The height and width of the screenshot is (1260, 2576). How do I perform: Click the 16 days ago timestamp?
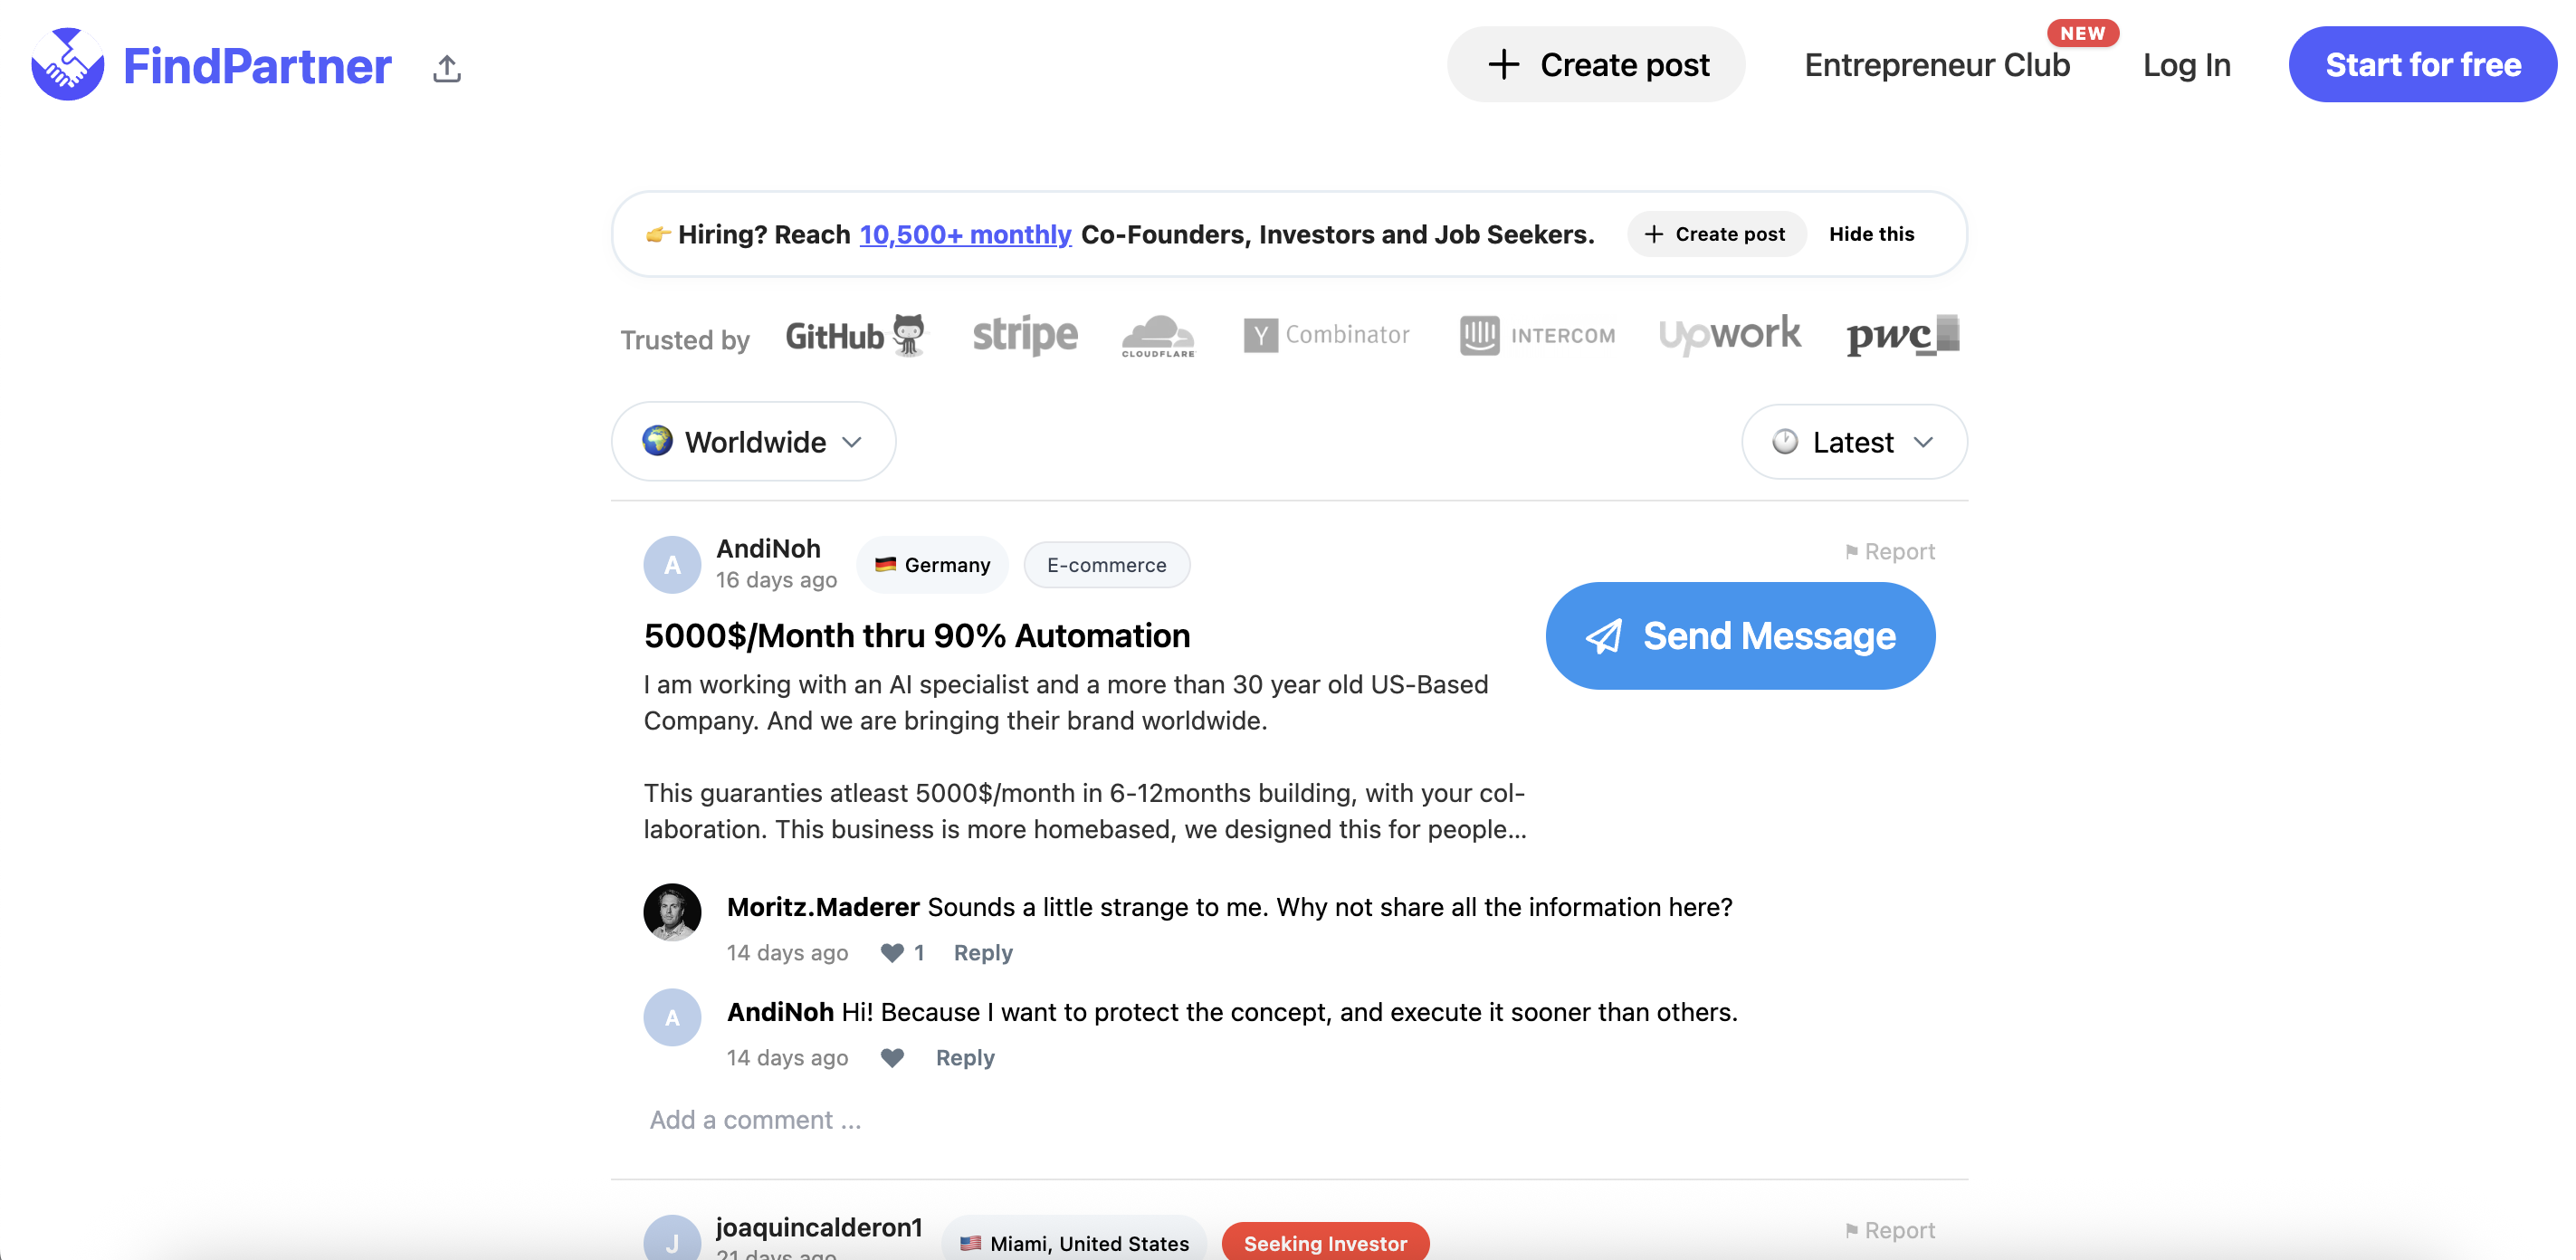tap(776, 580)
